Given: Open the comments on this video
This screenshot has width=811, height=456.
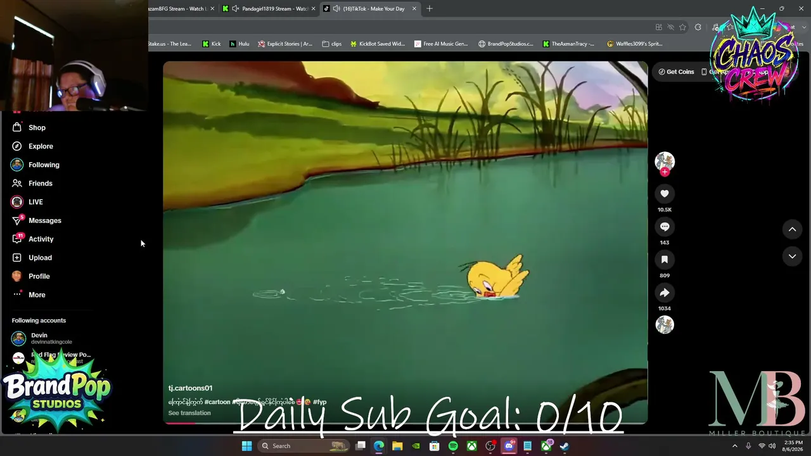Looking at the screenshot, I should click(x=665, y=227).
